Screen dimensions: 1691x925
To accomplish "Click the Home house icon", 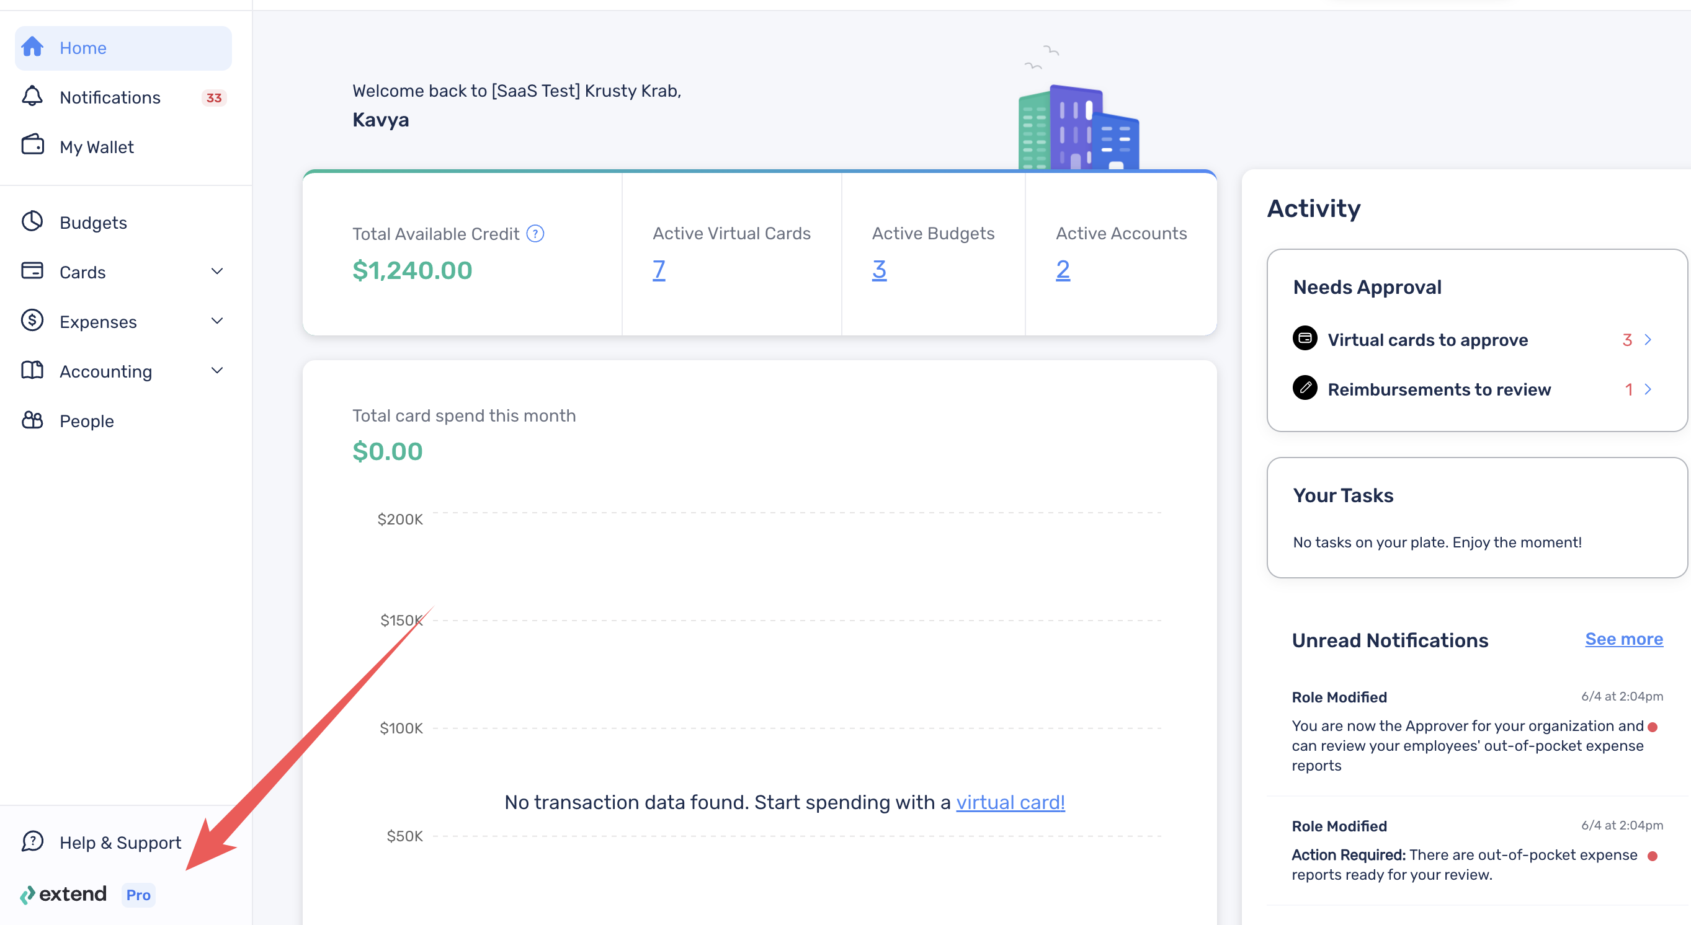I will point(32,47).
